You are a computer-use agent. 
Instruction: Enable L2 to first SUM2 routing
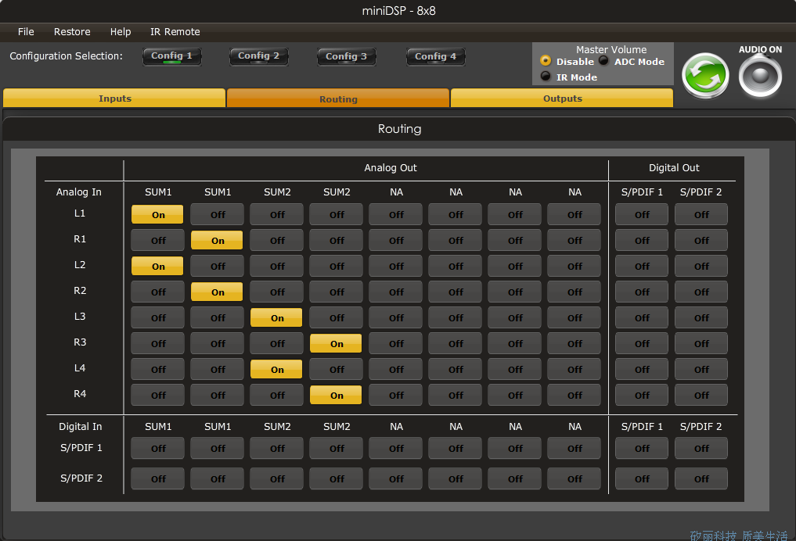click(x=276, y=266)
